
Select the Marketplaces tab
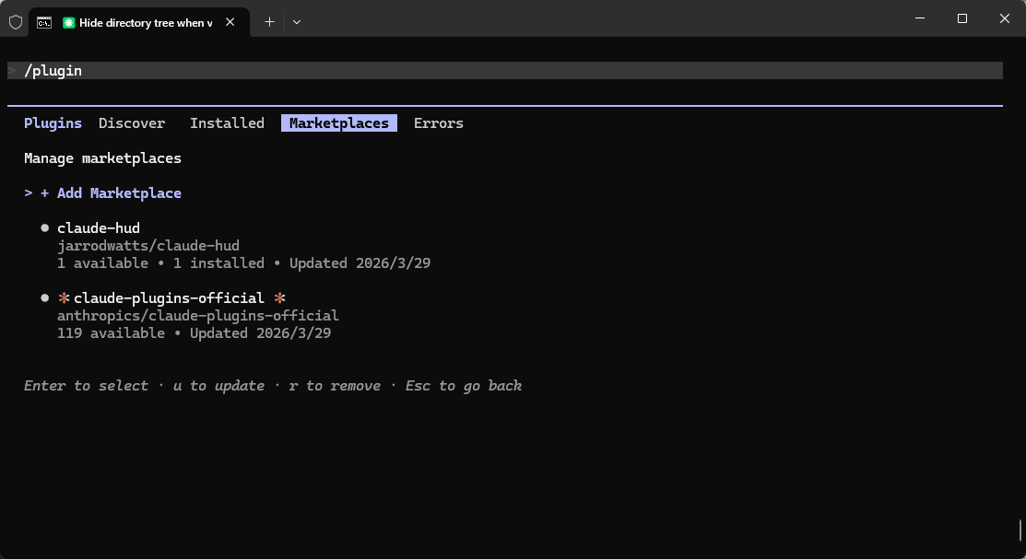click(339, 122)
